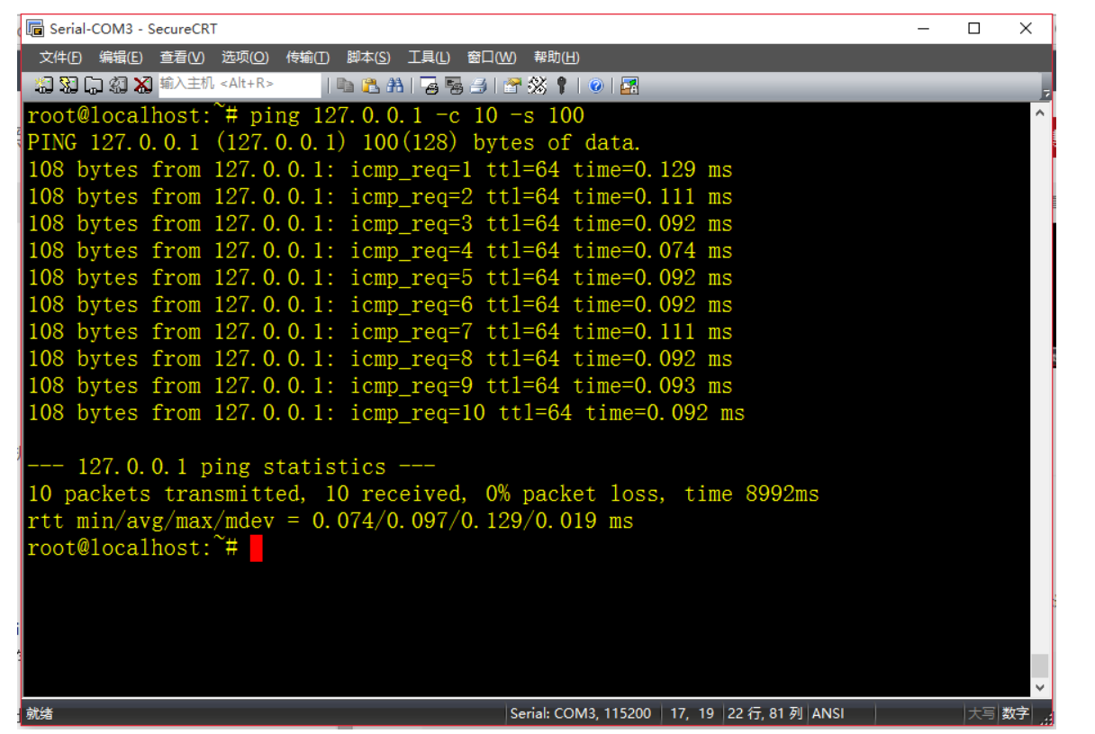
Task: Open the 文件(F) menu
Action: point(60,58)
